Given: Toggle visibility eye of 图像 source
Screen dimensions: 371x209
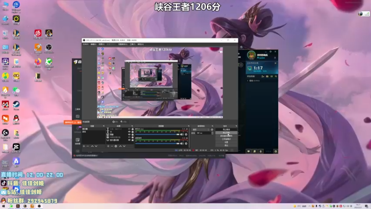Looking at the screenshot, I should [129, 134].
